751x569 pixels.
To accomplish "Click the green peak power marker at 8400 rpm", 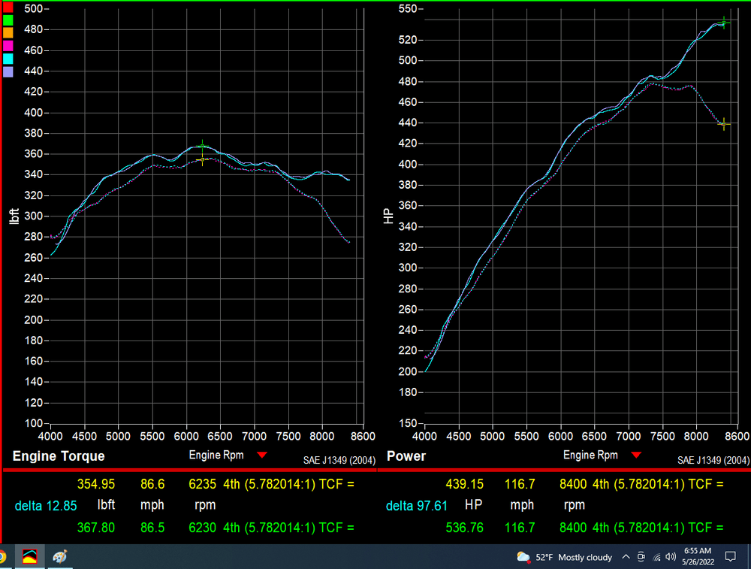I will pyautogui.click(x=724, y=23).
